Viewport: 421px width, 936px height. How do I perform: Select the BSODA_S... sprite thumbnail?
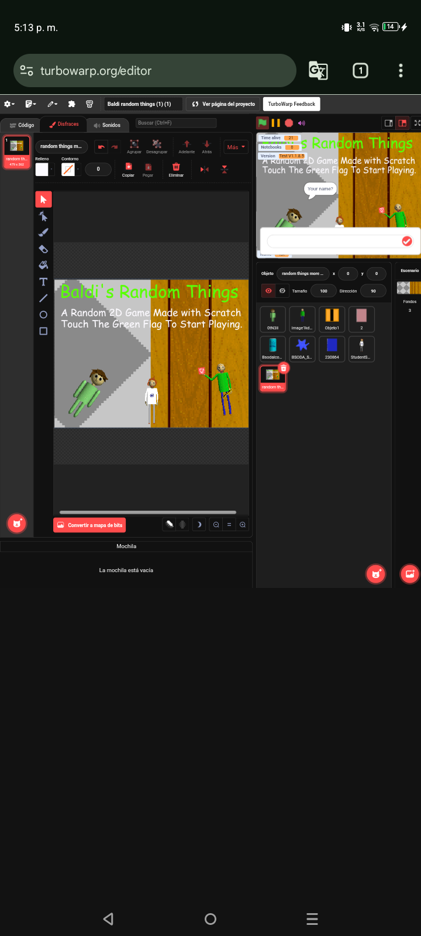click(x=302, y=349)
